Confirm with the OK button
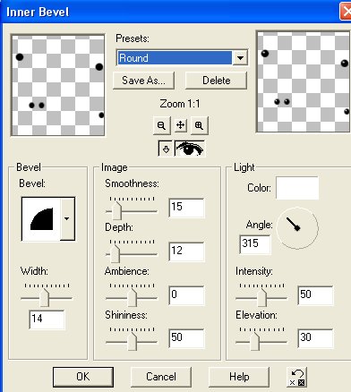Screen dimensions: 351x392 click(83, 377)
